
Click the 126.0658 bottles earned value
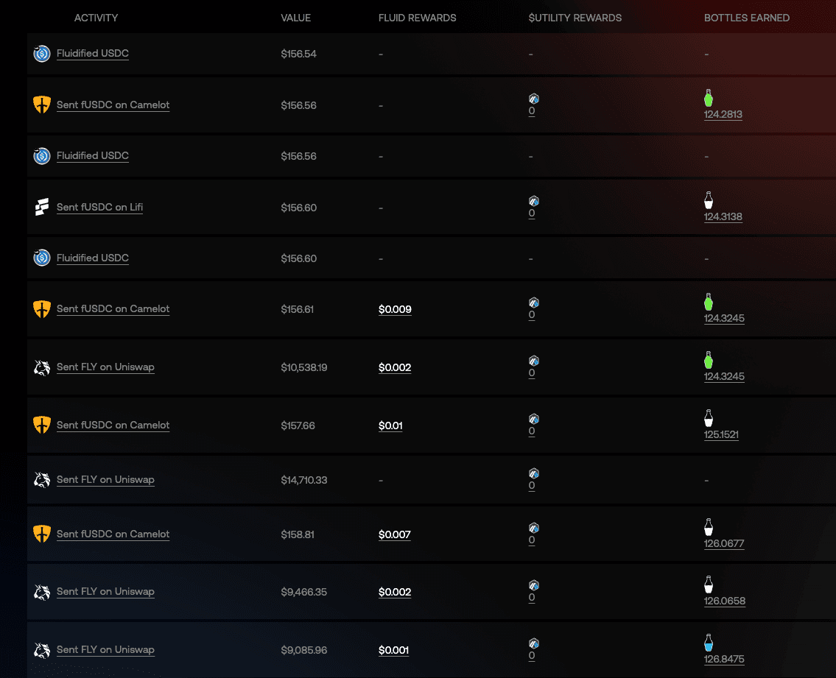coord(725,601)
